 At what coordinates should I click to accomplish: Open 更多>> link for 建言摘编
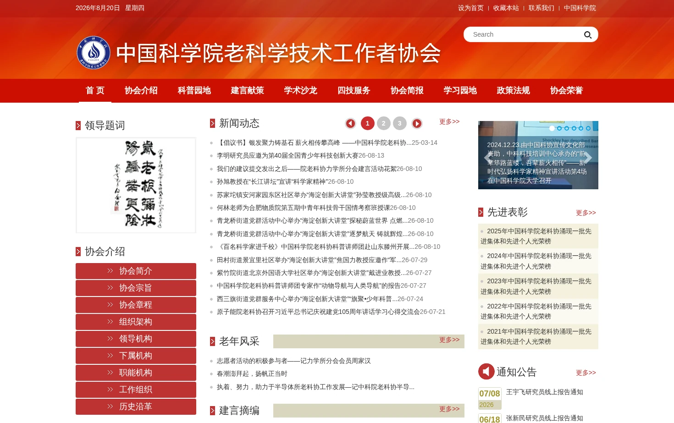449,409
